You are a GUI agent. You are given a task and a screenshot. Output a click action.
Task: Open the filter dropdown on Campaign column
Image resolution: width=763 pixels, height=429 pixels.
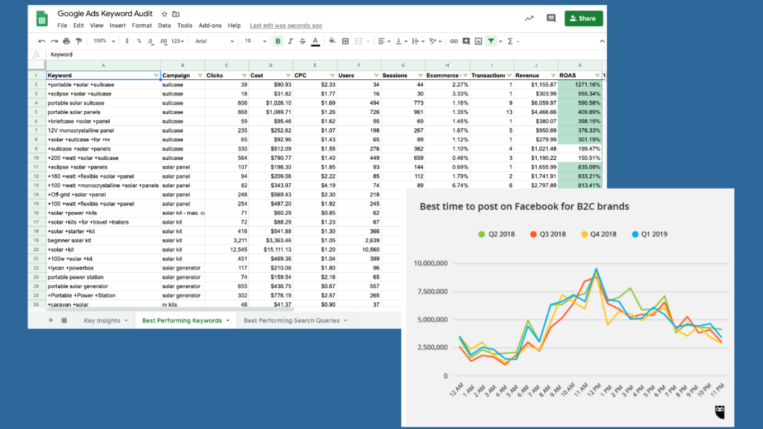[x=200, y=76]
